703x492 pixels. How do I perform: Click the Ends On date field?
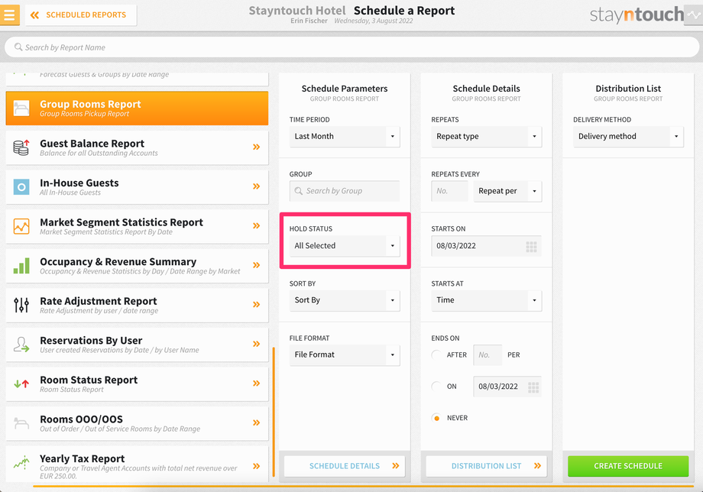(507, 387)
